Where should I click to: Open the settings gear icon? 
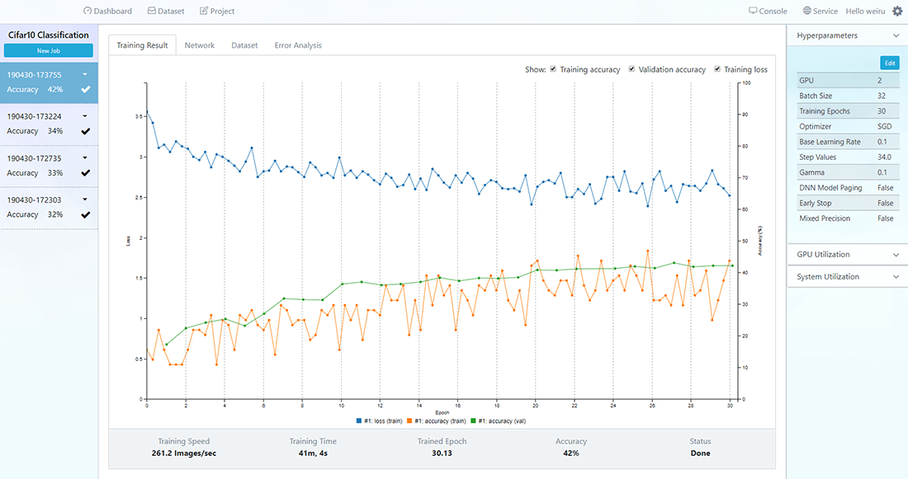897,11
